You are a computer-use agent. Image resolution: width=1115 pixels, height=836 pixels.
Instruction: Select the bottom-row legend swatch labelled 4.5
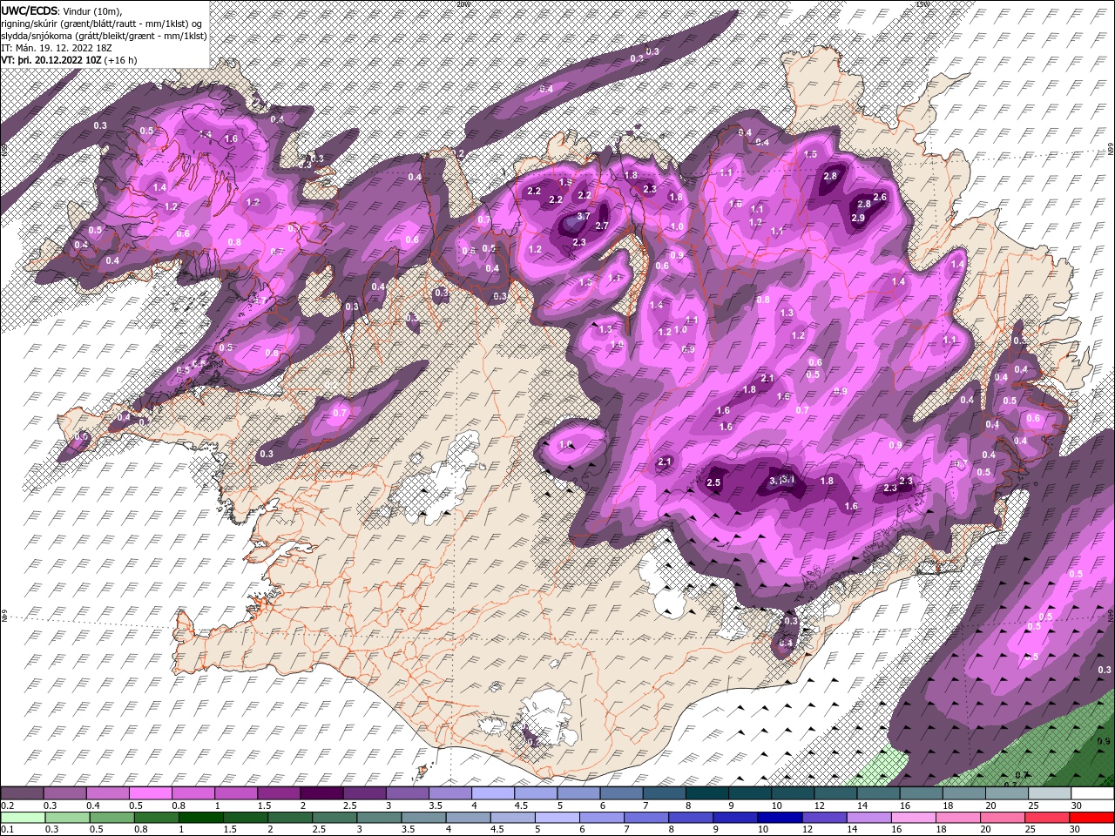click(x=512, y=818)
